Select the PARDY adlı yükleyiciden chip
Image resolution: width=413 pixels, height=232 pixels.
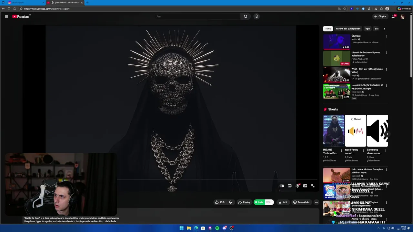point(348,29)
